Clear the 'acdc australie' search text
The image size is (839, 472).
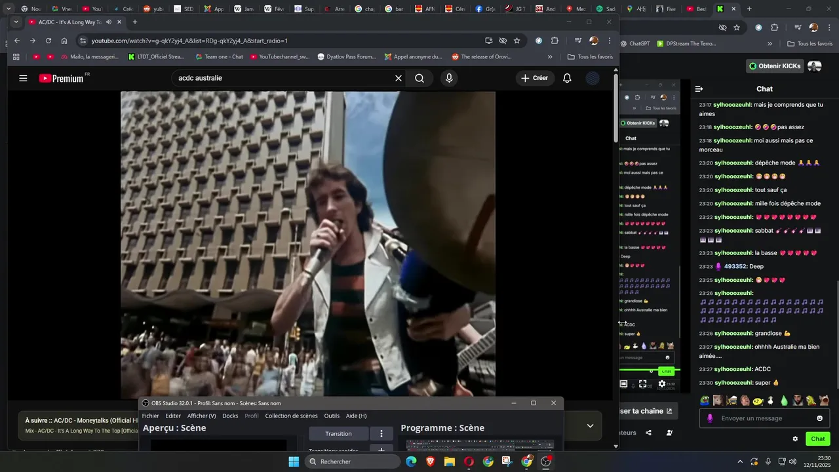click(x=398, y=78)
